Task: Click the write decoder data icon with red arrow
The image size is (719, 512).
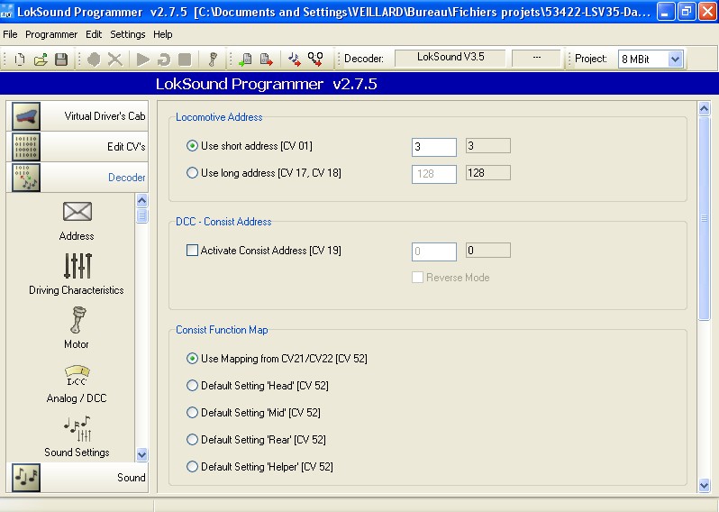Action: click(267, 59)
